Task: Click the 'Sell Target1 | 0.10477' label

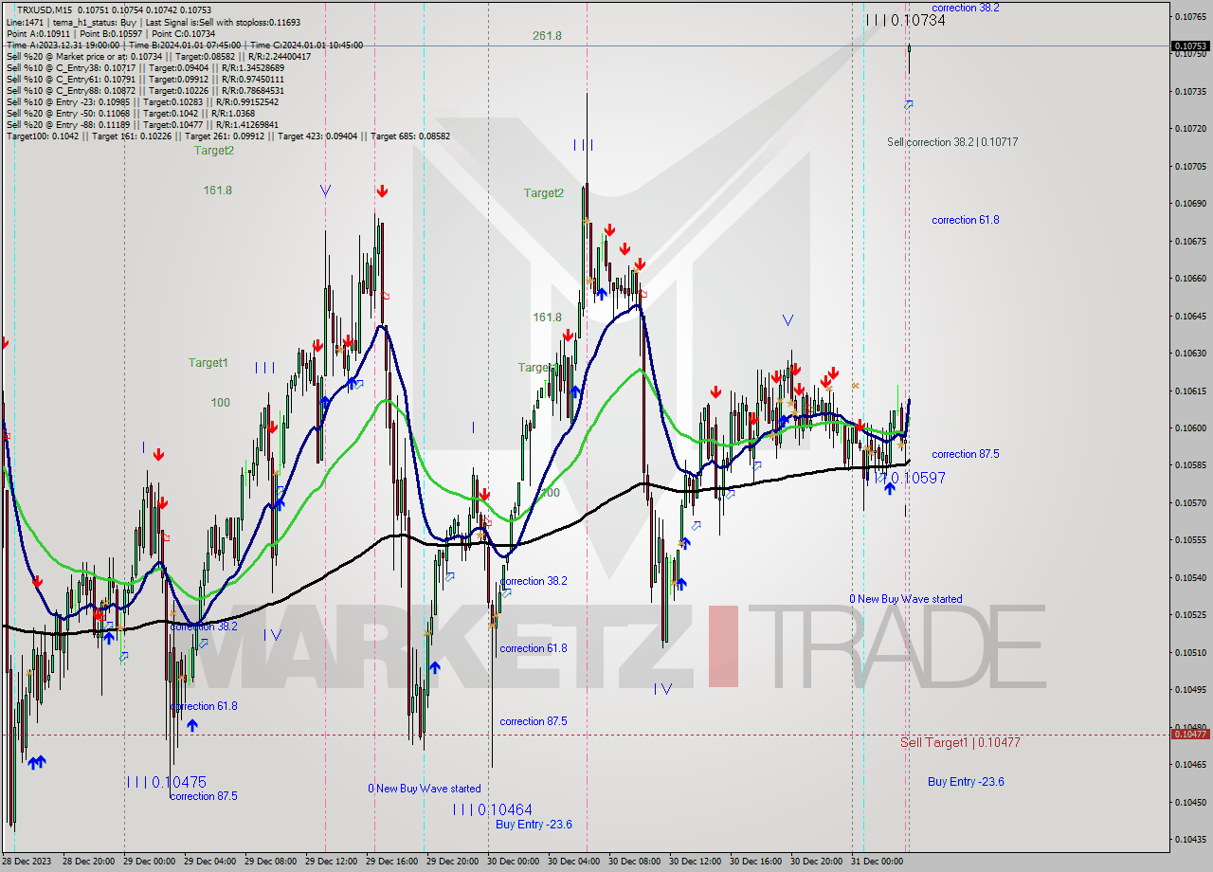Action: 960,742
